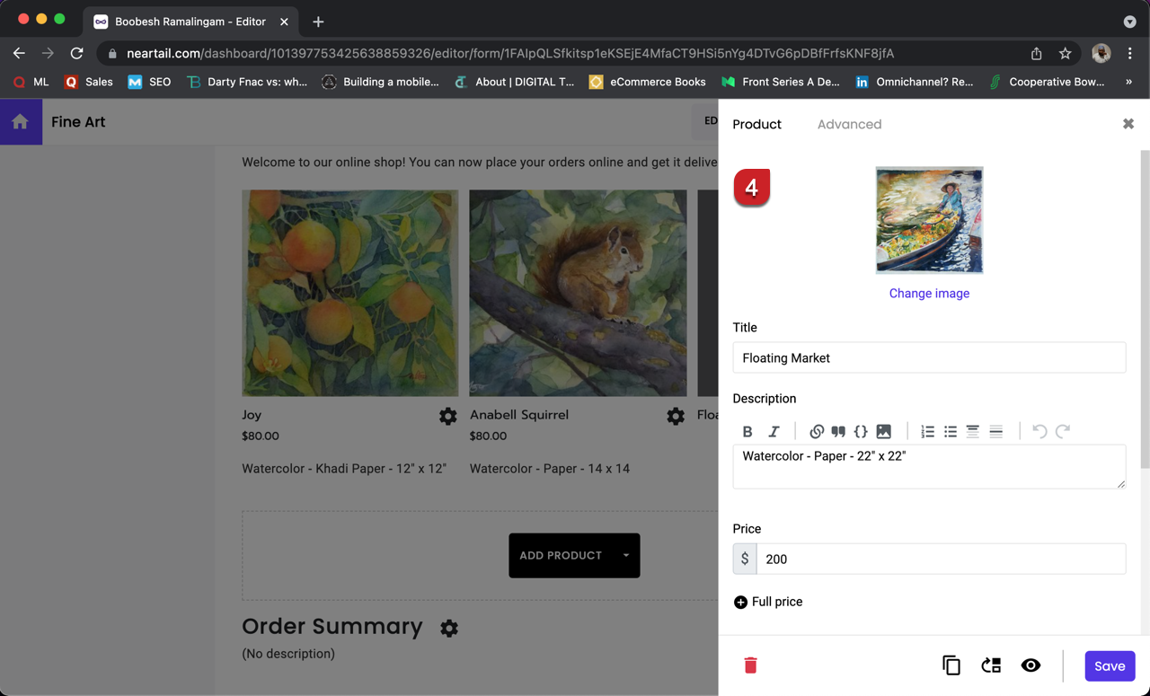Click the Price input field
This screenshot has height=696, width=1150.
coord(939,559)
